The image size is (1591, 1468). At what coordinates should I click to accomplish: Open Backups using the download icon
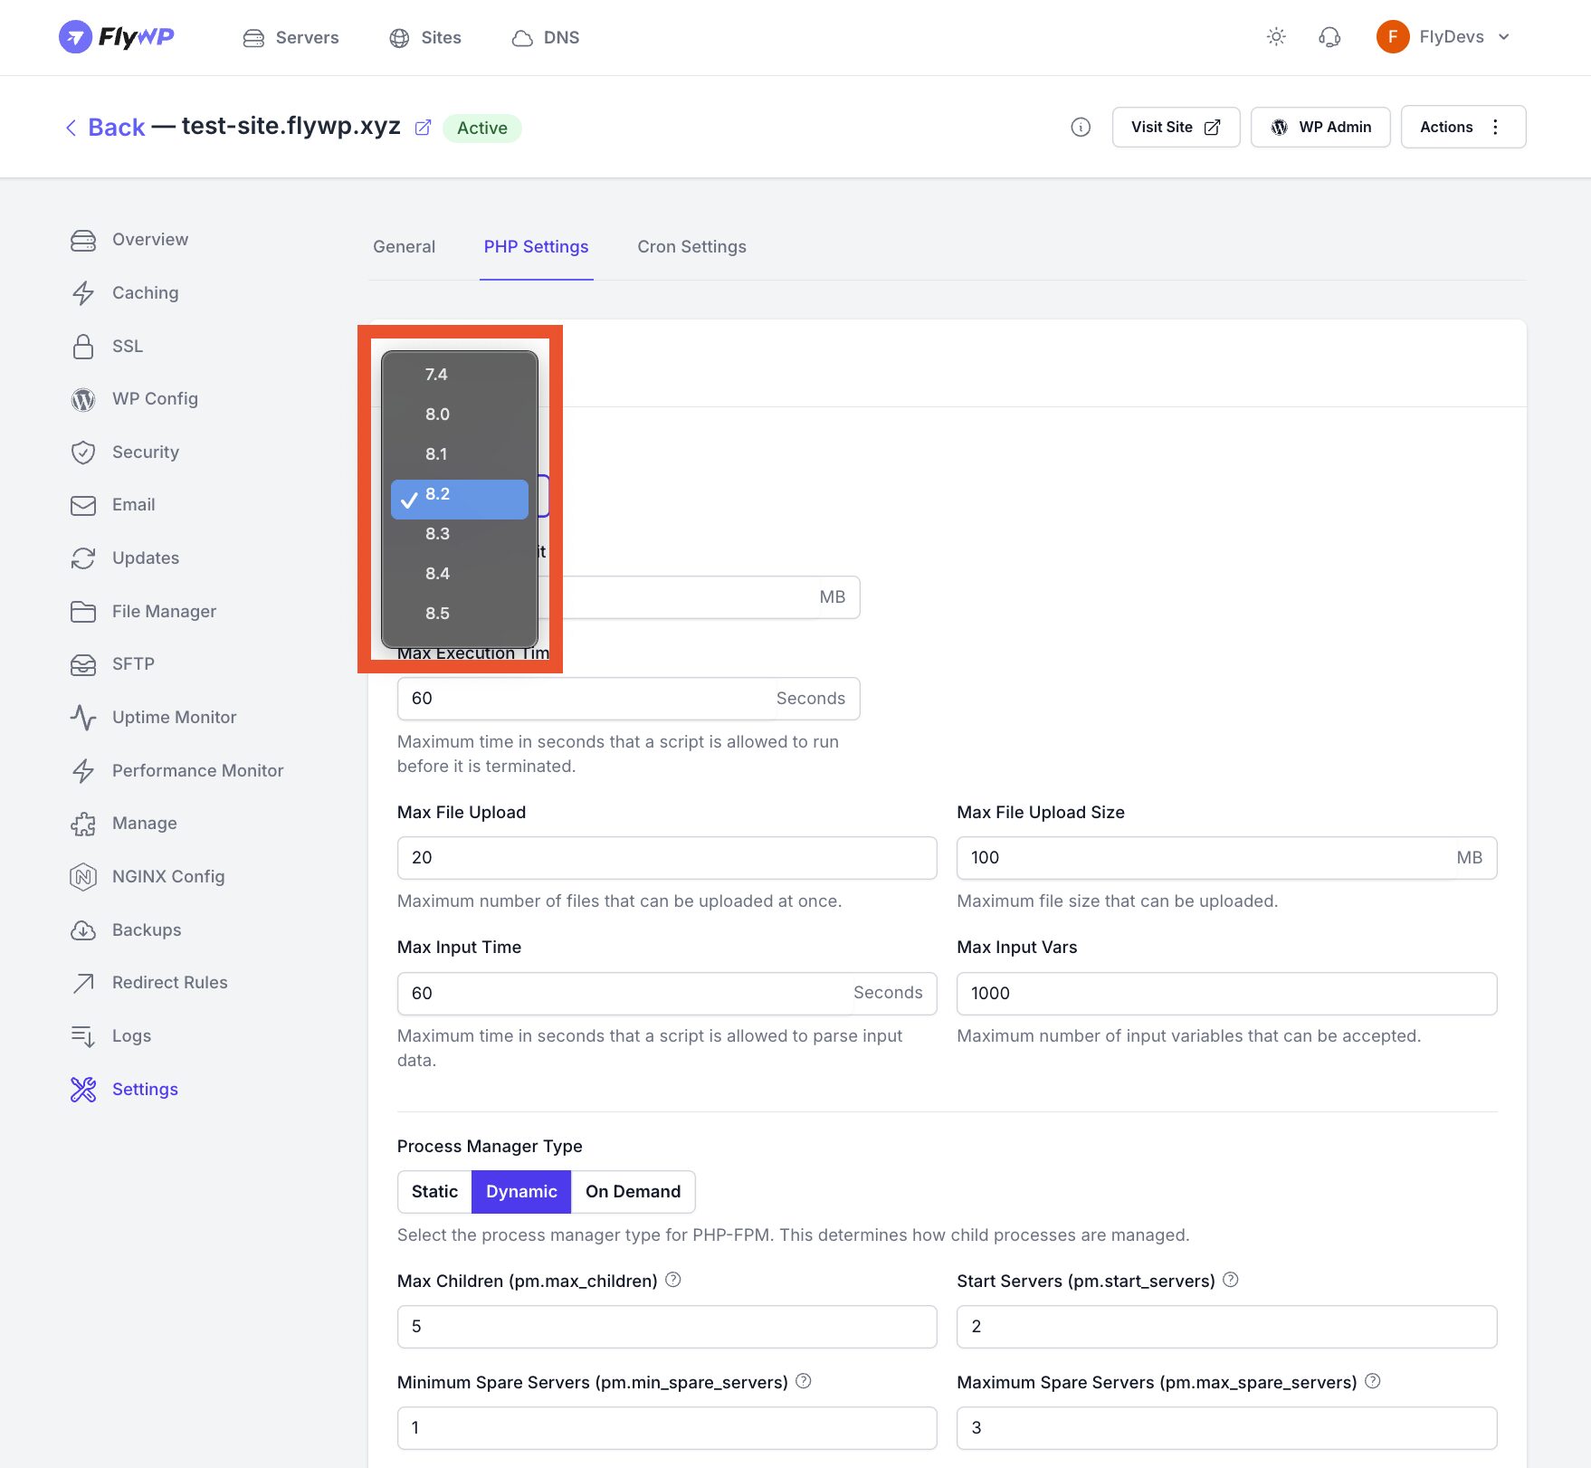click(x=82, y=929)
